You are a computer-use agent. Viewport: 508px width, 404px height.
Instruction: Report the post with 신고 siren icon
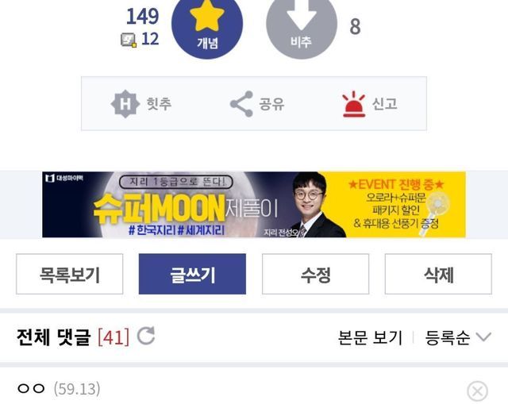[x=354, y=104]
